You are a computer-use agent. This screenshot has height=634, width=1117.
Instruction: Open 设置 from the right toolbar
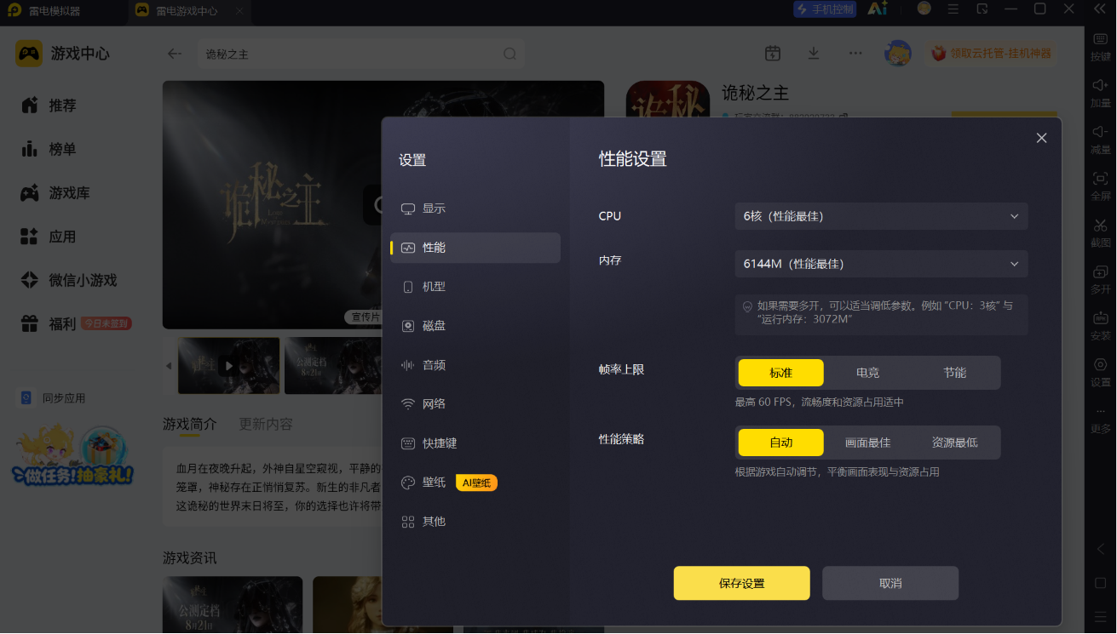coord(1100,372)
